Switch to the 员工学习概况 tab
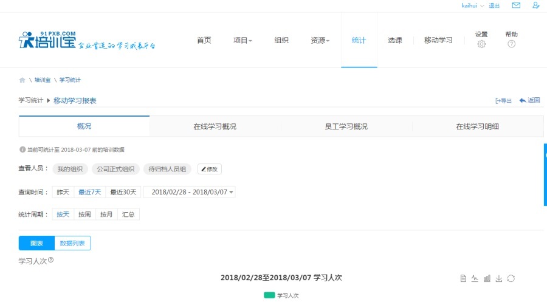The height and width of the screenshot is (302, 547). coord(346,126)
